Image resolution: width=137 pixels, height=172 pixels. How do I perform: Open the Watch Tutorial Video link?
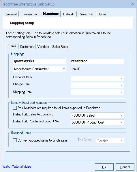(17, 166)
